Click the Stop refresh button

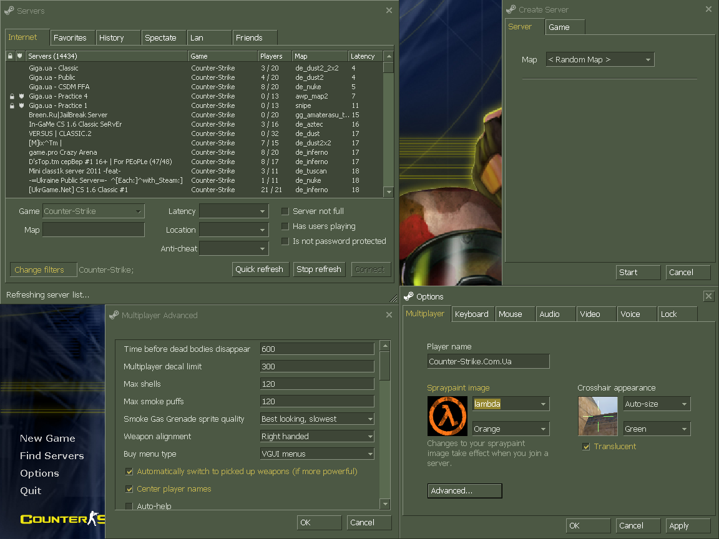pyautogui.click(x=320, y=269)
